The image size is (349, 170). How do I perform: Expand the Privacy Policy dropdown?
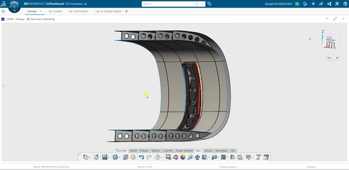[238, 167]
